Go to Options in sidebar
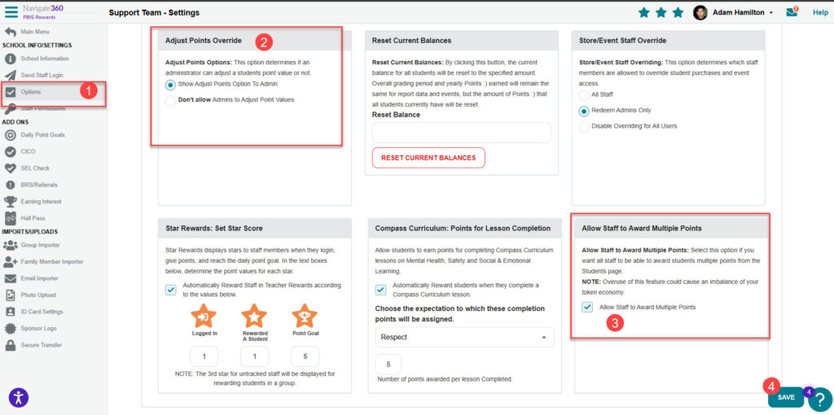The height and width of the screenshot is (415, 834). point(31,92)
